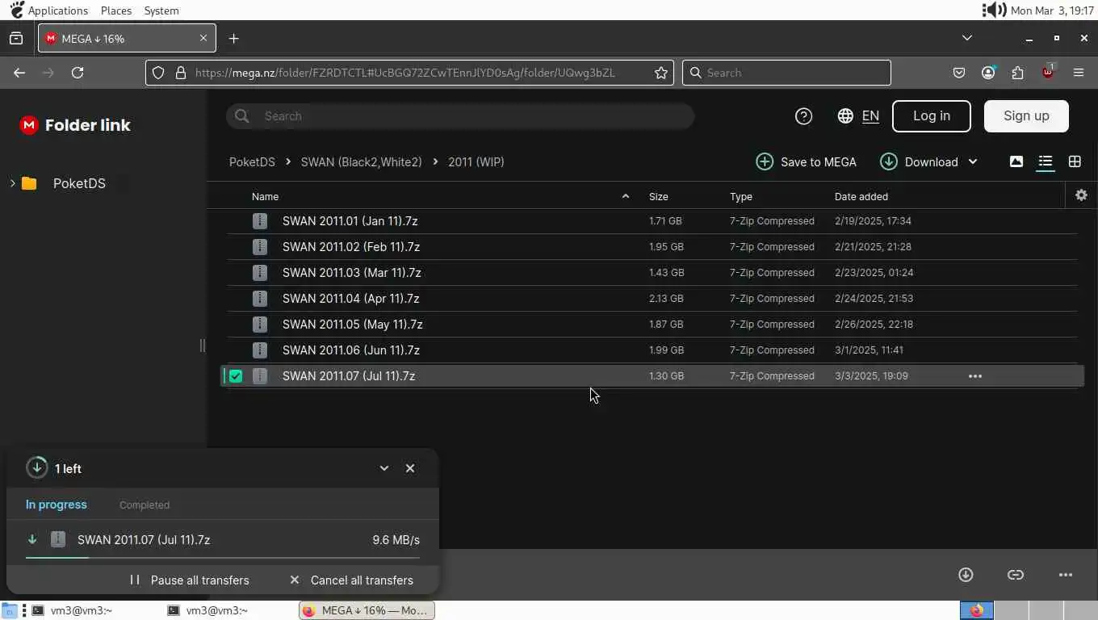Bookmark this page star icon
The height and width of the screenshot is (620, 1098).
[x=661, y=73]
